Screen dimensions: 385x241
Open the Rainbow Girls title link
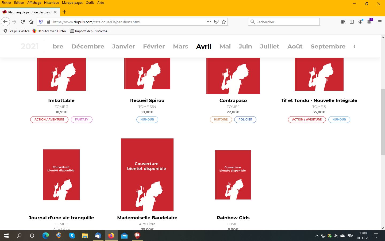coord(233,218)
